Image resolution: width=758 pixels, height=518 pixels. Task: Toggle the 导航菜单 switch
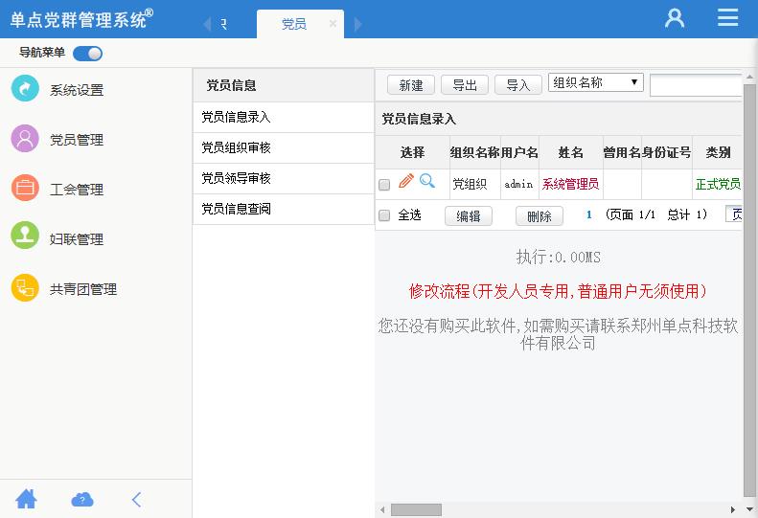pyautogui.click(x=87, y=54)
